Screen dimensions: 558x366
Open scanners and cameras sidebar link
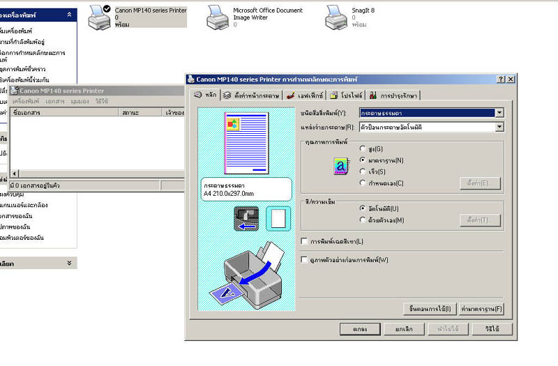24,205
